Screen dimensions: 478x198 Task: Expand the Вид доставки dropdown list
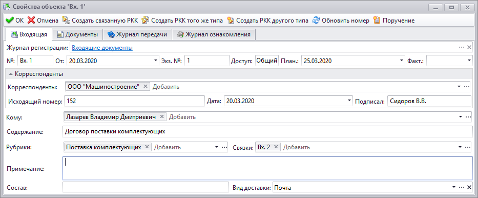click(454, 187)
